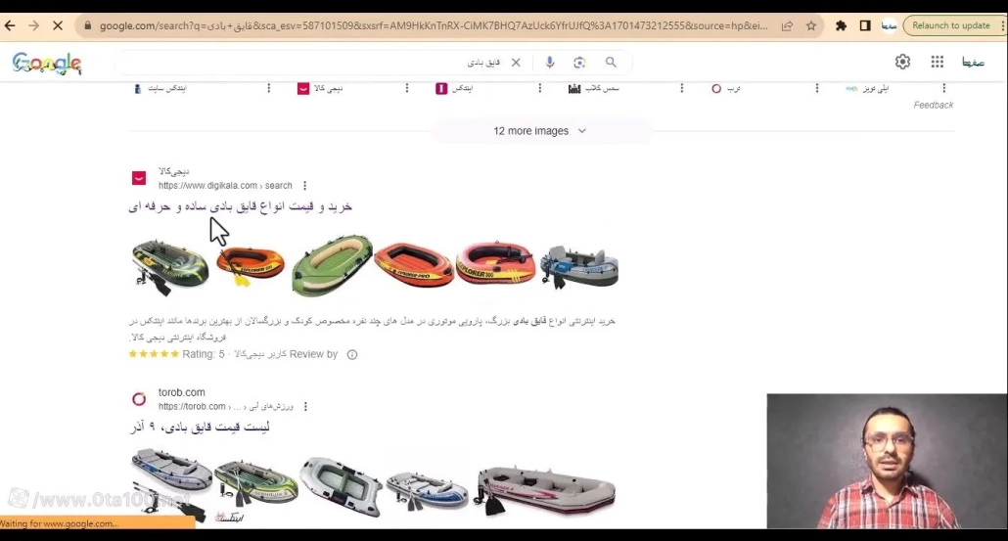Open the Digikala inflatable boat result title
The height and width of the screenshot is (541, 1008).
(240, 206)
